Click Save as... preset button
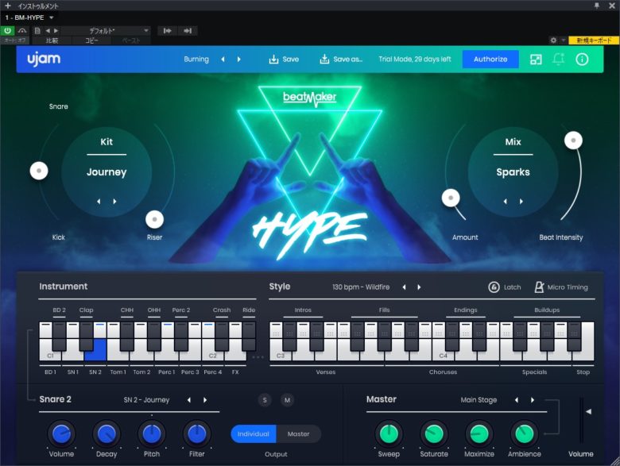620x466 pixels. pos(340,60)
